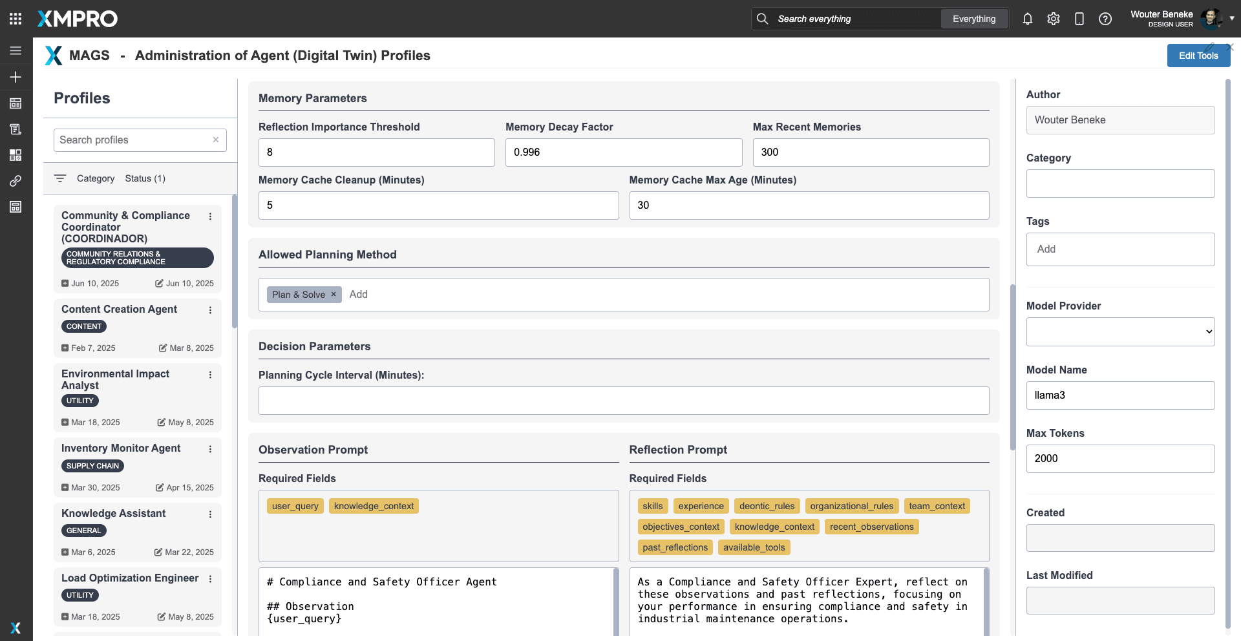Open the Category filter in Profiles
Viewport: 1241px width, 641px height.
tap(95, 178)
